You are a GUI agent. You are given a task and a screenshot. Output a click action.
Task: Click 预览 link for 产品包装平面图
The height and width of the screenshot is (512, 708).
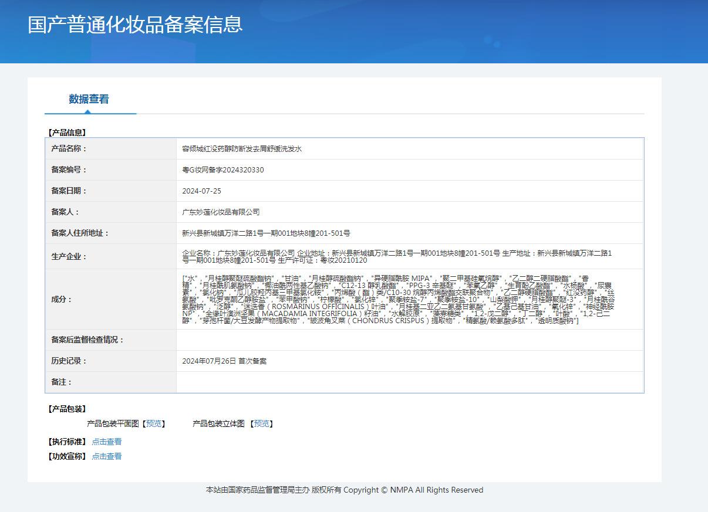click(154, 423)
